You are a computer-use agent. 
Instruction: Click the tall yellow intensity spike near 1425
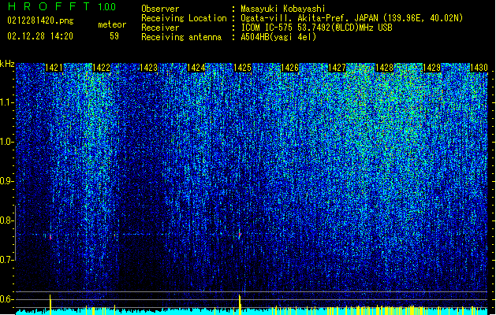coord(240,305)
